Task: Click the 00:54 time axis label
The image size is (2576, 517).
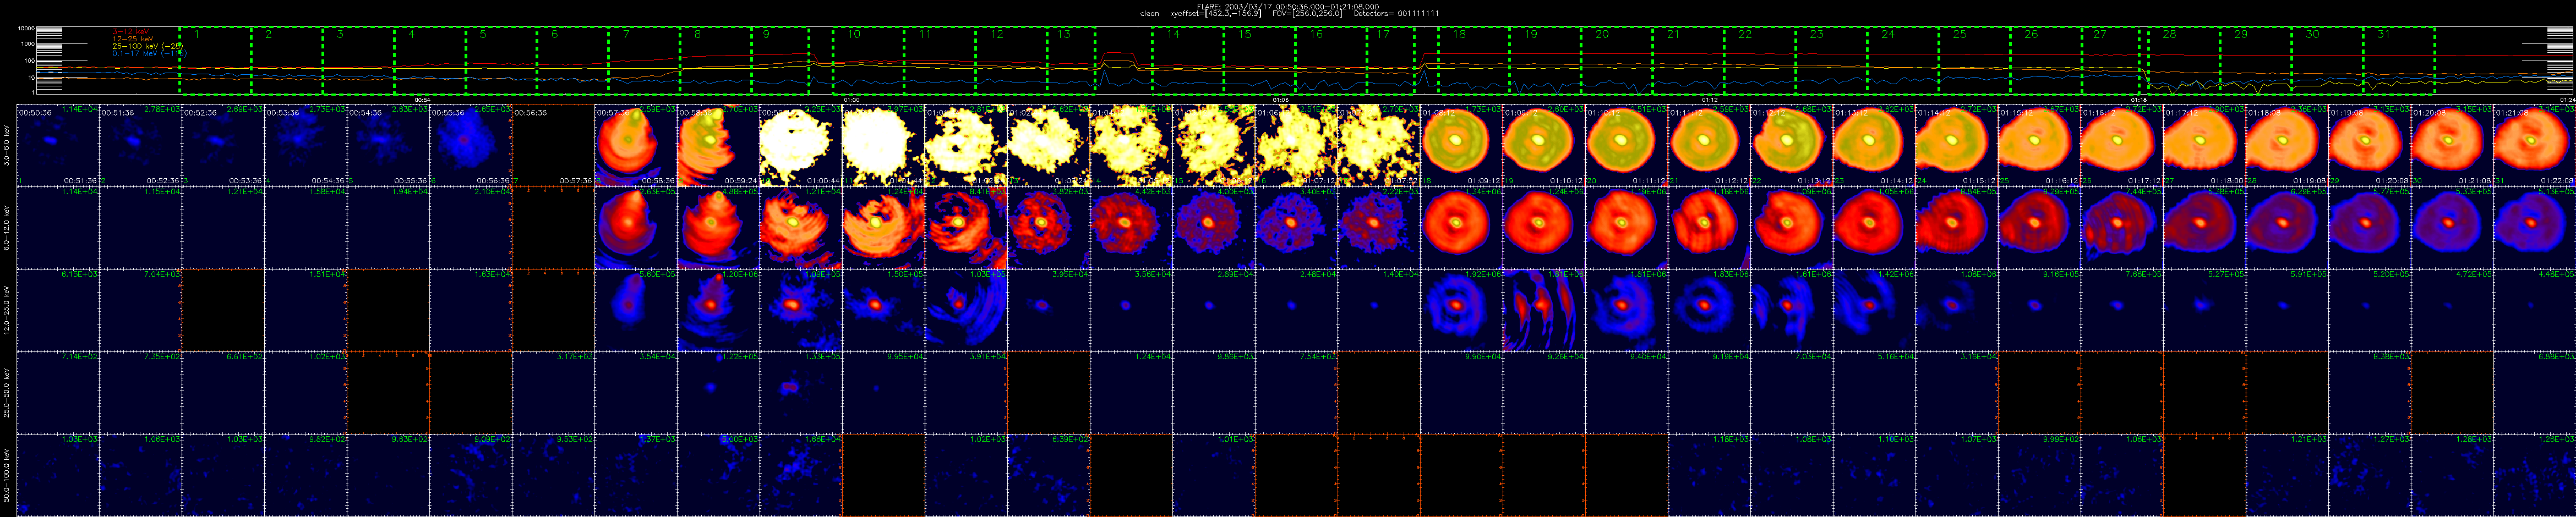Action: (x=422, y=100)
